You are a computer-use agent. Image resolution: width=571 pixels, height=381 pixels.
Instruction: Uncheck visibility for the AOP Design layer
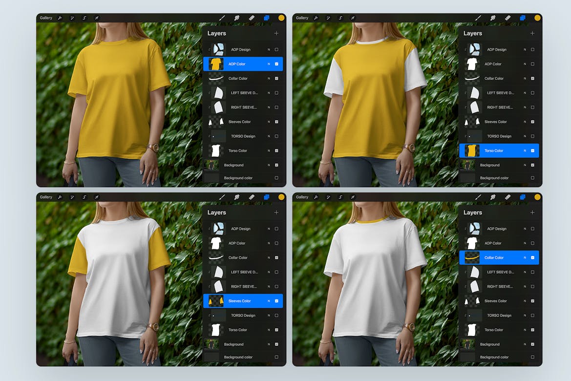[276, 49]
